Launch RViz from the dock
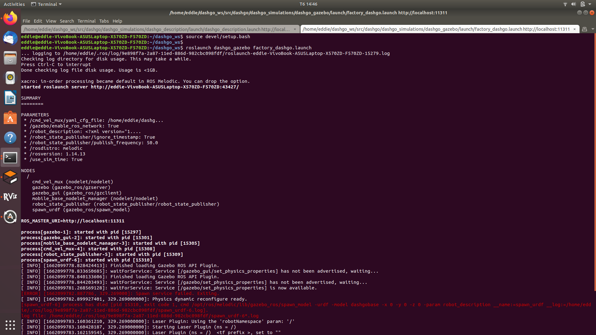Image resolution: width=596 pixels, height=335 pixels. [10, 196]
